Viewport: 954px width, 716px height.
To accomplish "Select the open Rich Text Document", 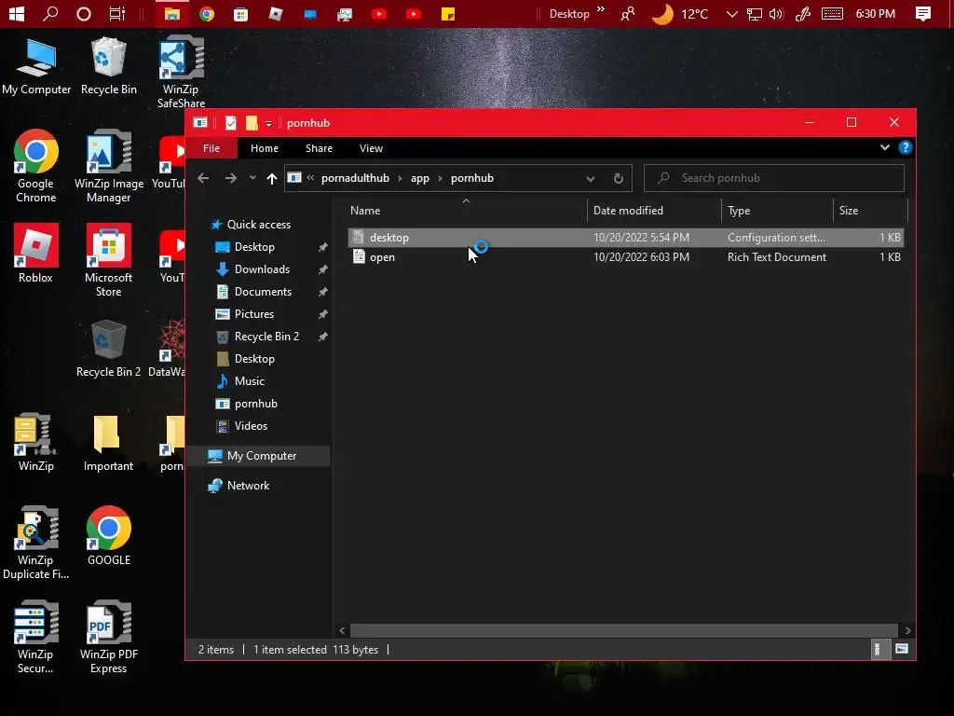I will click(625, 257).
